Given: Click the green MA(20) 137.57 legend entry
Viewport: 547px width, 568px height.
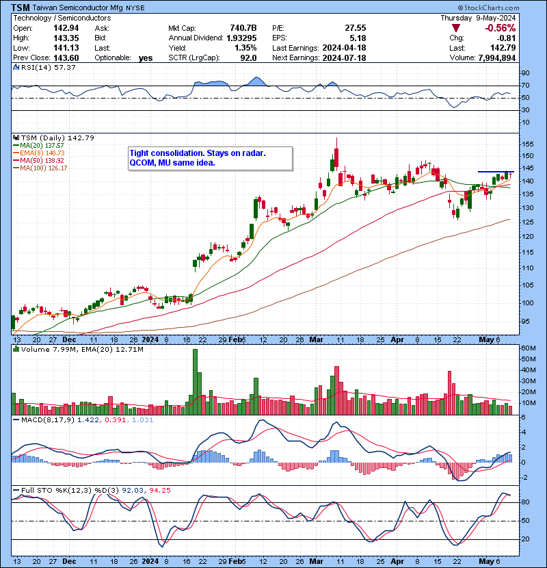Looking at the screenshot, I should tap(38, 146).
